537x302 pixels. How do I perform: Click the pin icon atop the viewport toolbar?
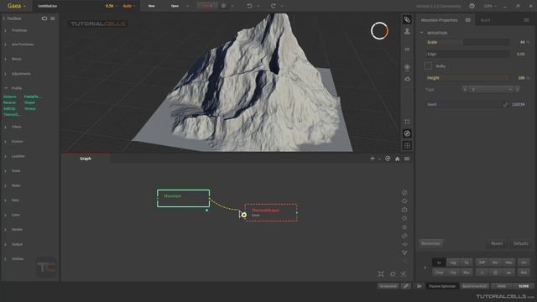[407, 20]
